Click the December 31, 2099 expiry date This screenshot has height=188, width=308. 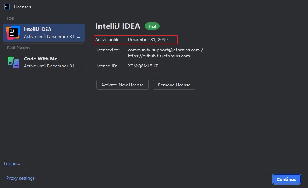[148, 40]
